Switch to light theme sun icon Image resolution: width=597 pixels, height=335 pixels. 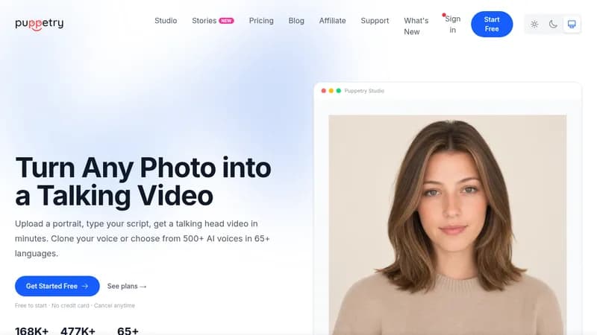coord(534,25)
